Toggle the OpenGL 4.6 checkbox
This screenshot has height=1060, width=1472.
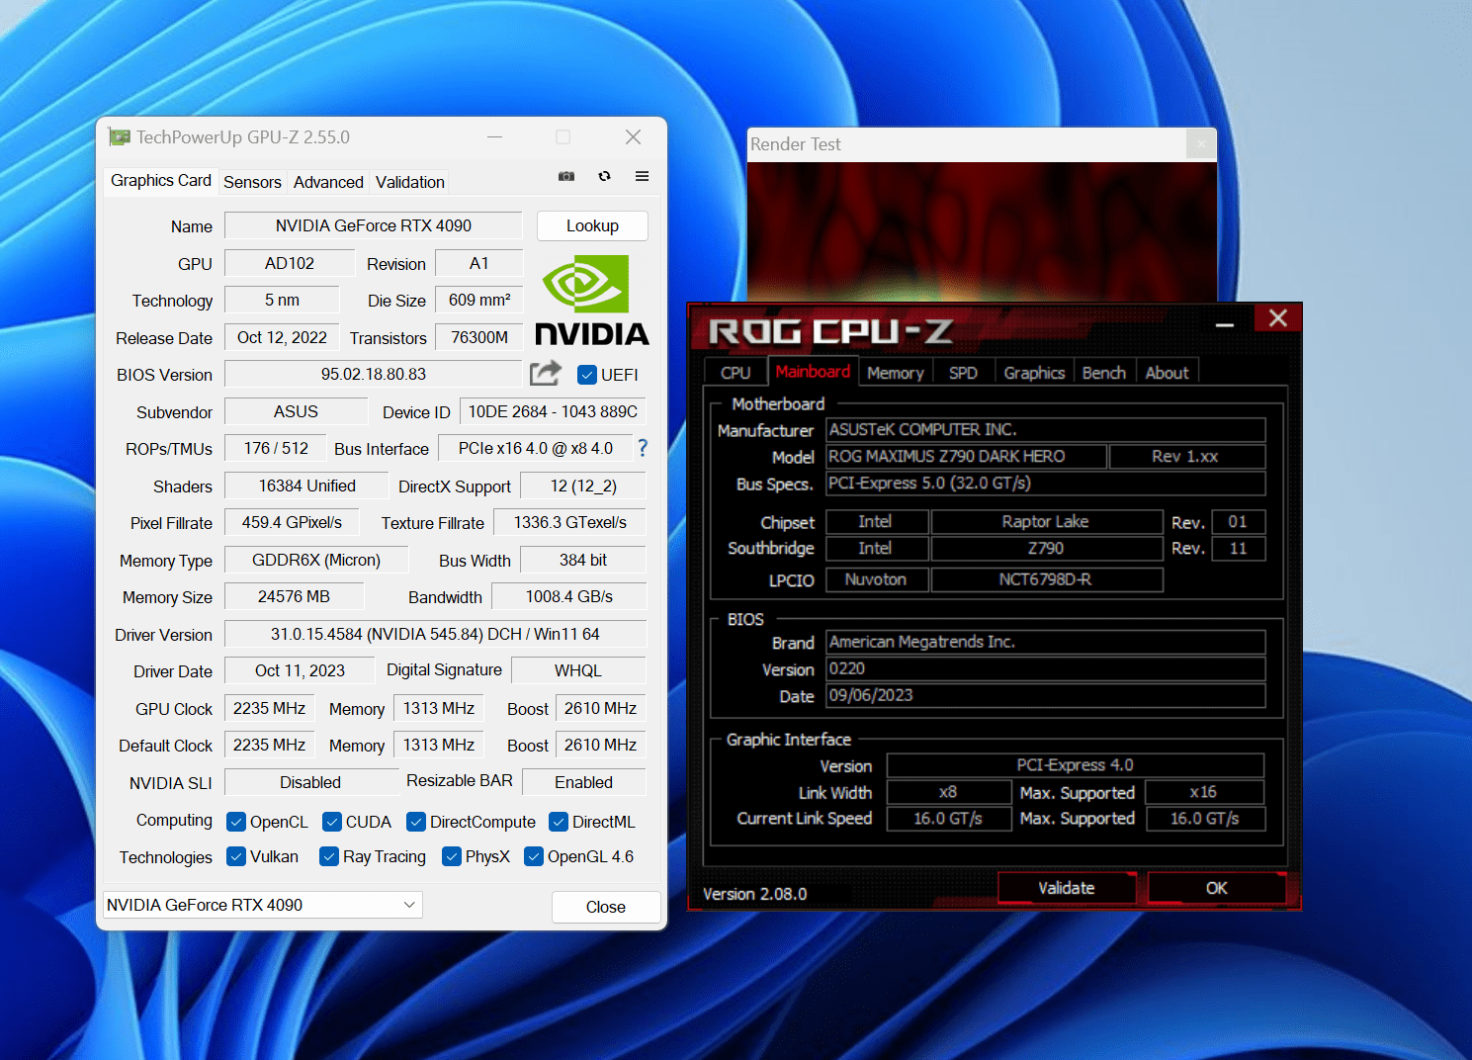click(x=534, y=856)
